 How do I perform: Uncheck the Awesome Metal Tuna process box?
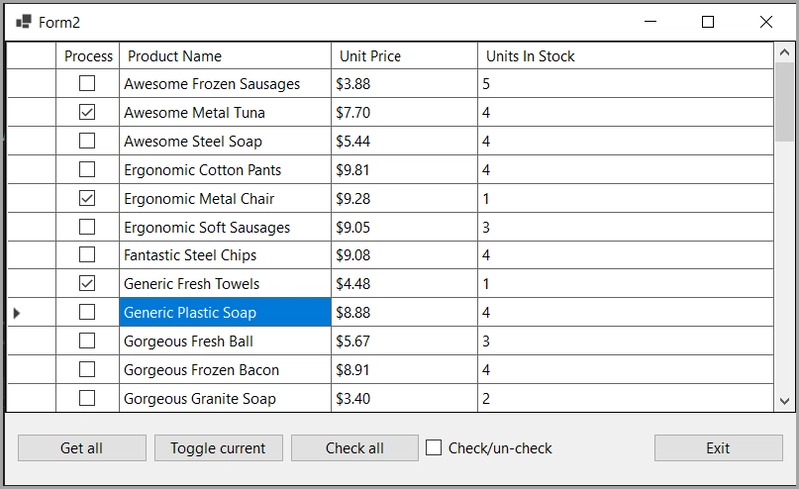[x=87, y=112]
